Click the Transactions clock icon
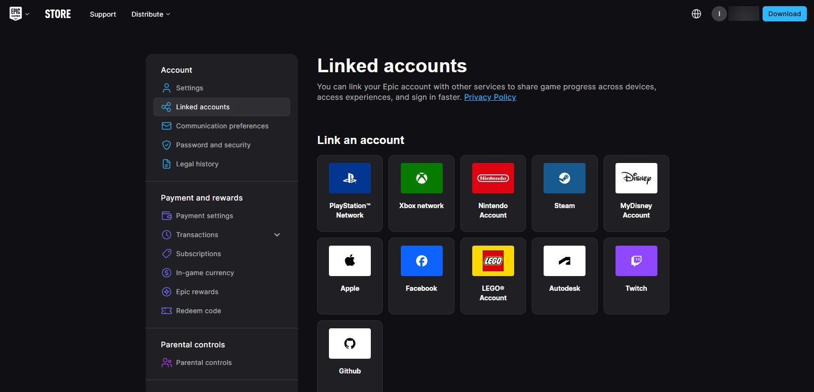Screen dimensions: 814x392 point(167,235)
